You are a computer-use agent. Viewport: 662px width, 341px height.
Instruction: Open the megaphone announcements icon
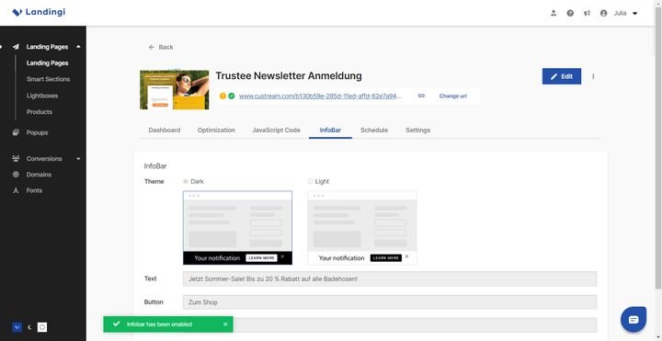pyautogui.click(x=587, y=13)
